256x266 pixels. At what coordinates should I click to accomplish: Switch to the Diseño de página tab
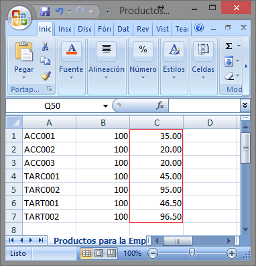coord(84,29)
